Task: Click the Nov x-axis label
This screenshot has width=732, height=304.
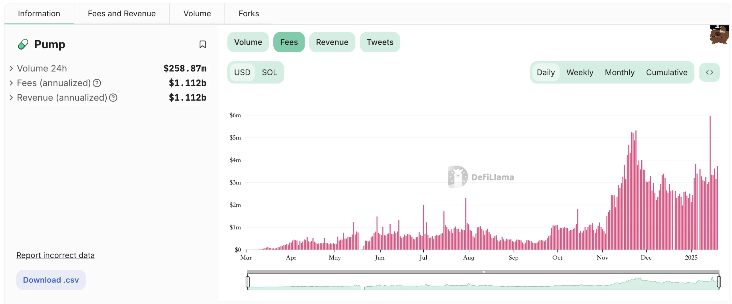Action: coord(602,258)
